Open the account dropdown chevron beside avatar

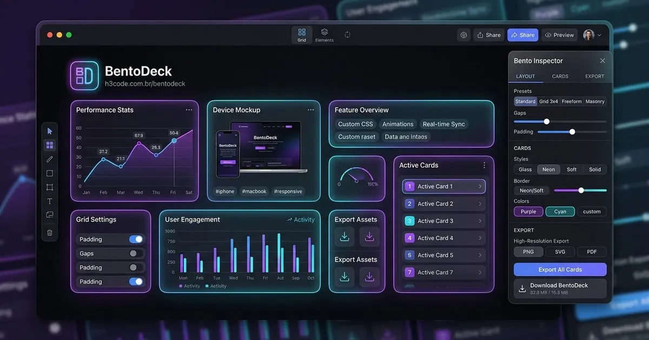[x=599, y=35]
